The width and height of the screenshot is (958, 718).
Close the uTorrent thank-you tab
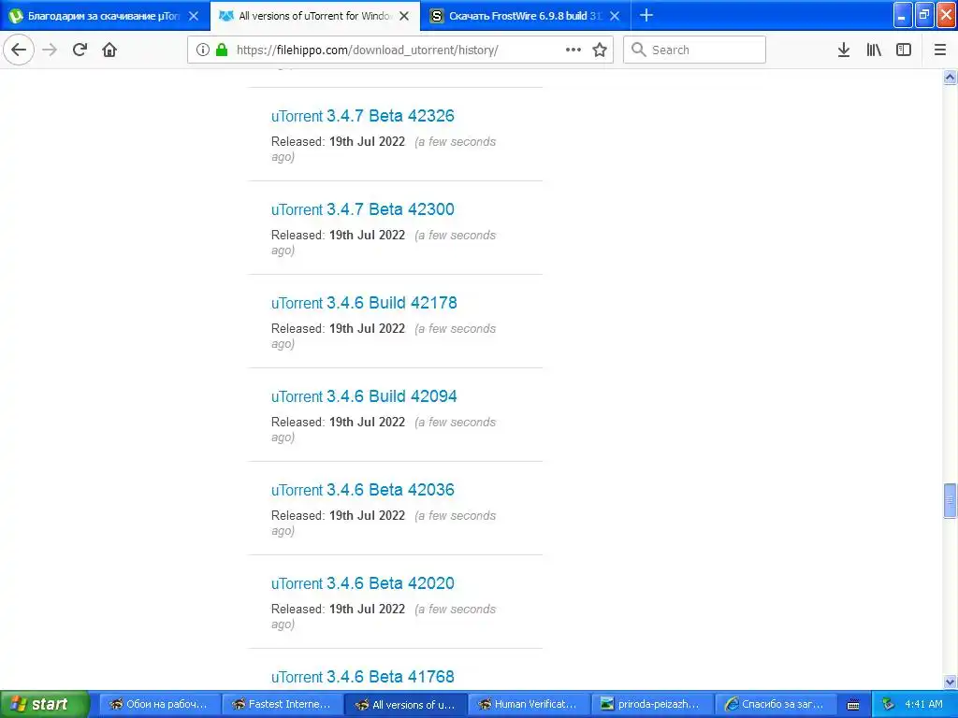coord(194,16)
